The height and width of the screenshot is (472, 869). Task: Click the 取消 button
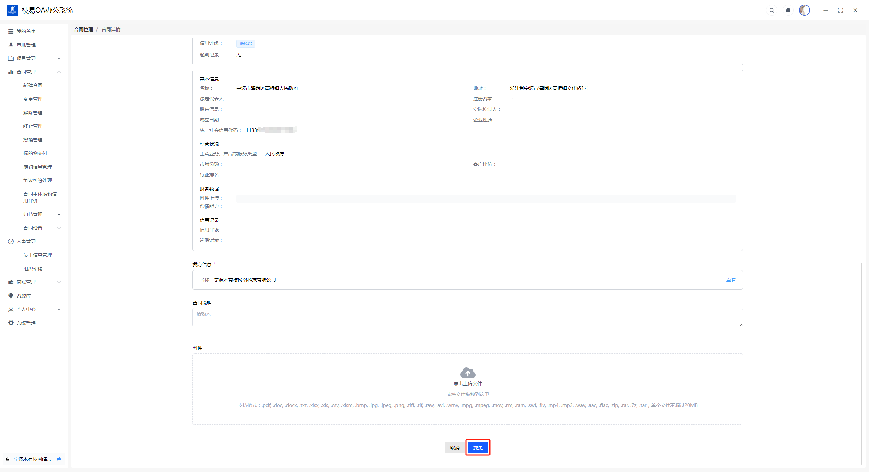coord(455,448)
